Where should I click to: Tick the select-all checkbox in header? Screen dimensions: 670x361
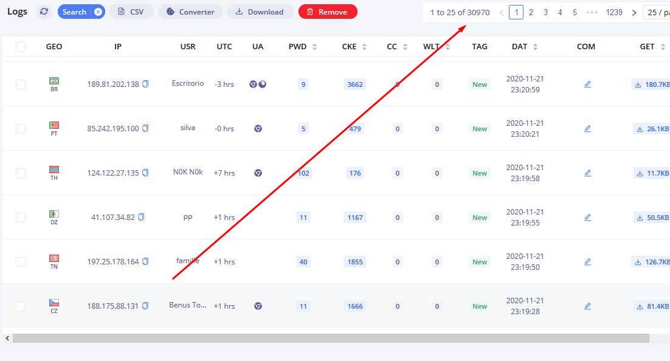point(21,47)
